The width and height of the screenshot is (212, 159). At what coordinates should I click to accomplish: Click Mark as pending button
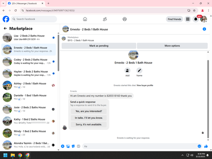pos(99,46)
